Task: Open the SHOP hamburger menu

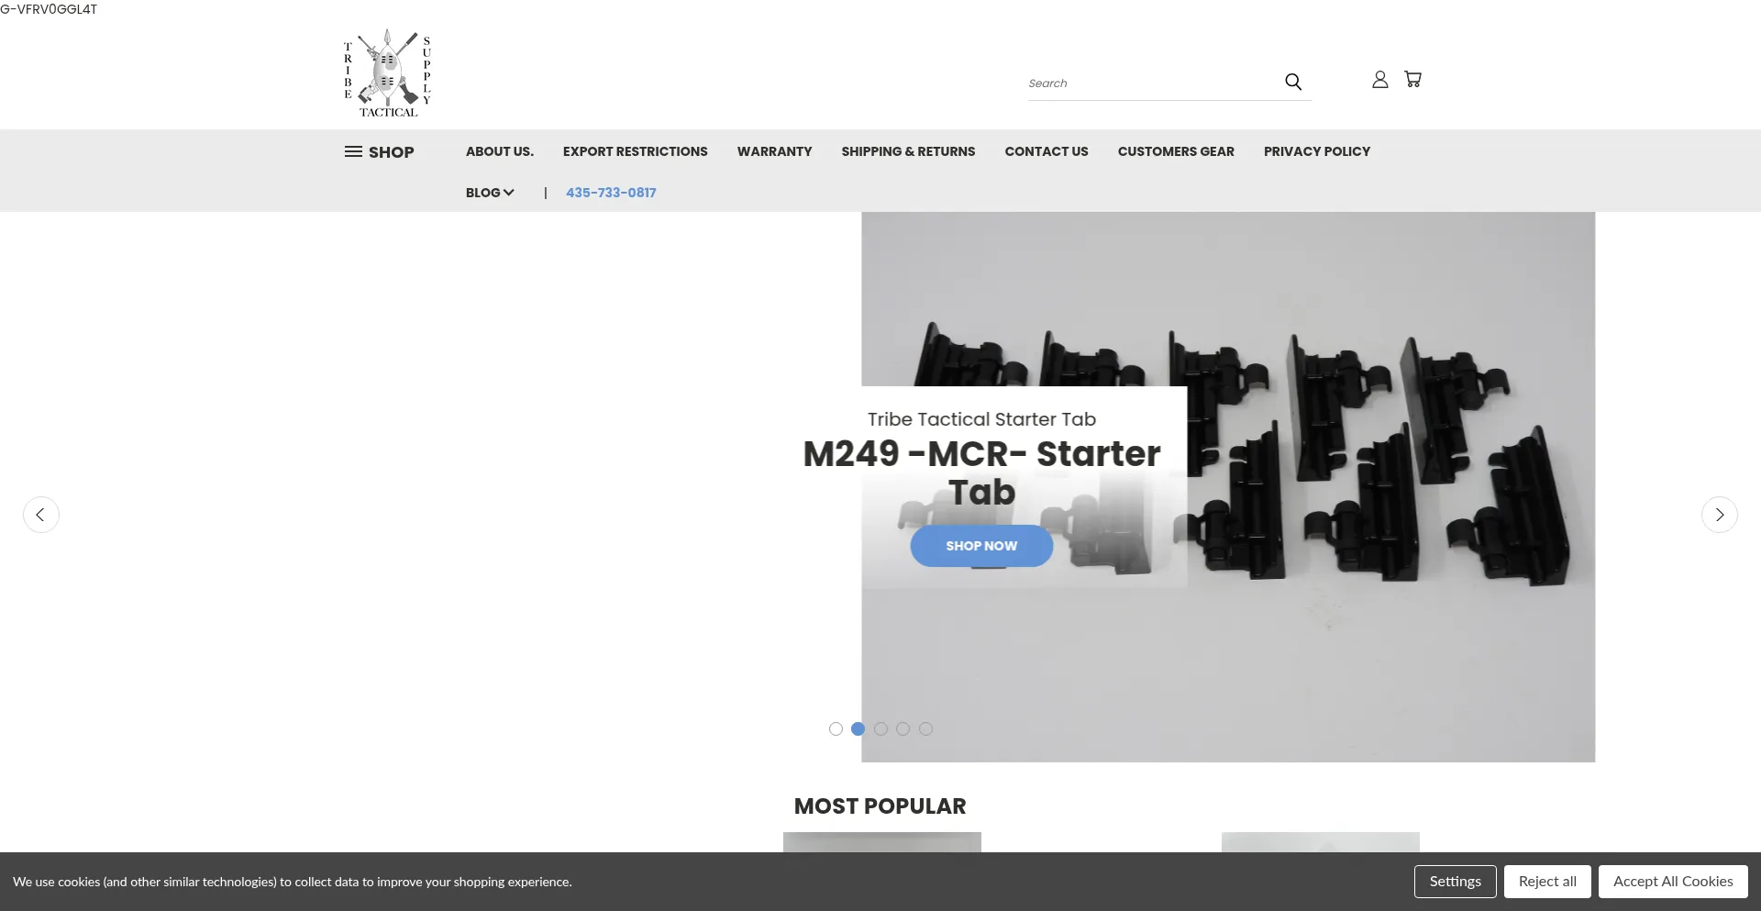Action: point(380,152)
